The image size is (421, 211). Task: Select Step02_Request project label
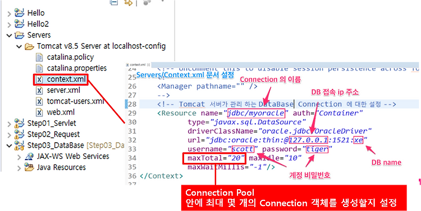[53, 134]
